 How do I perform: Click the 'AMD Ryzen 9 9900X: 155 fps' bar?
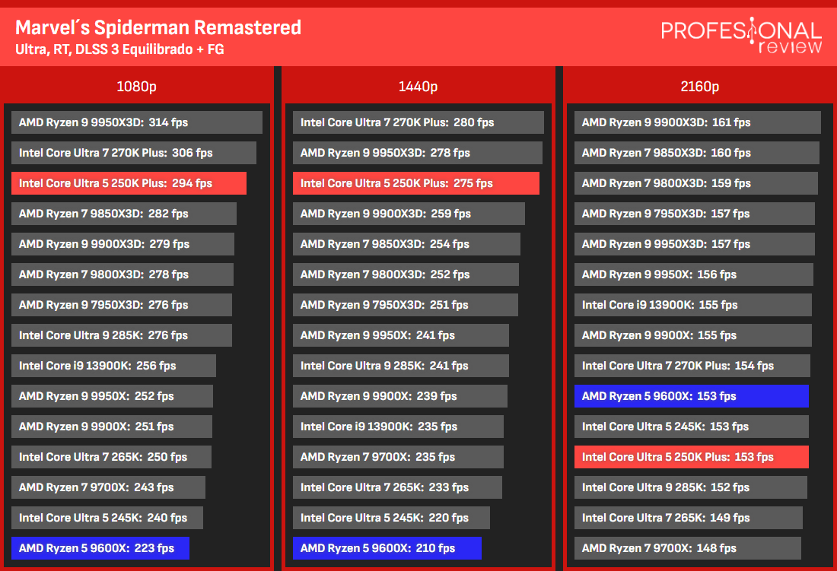click(x=693, y=335)
